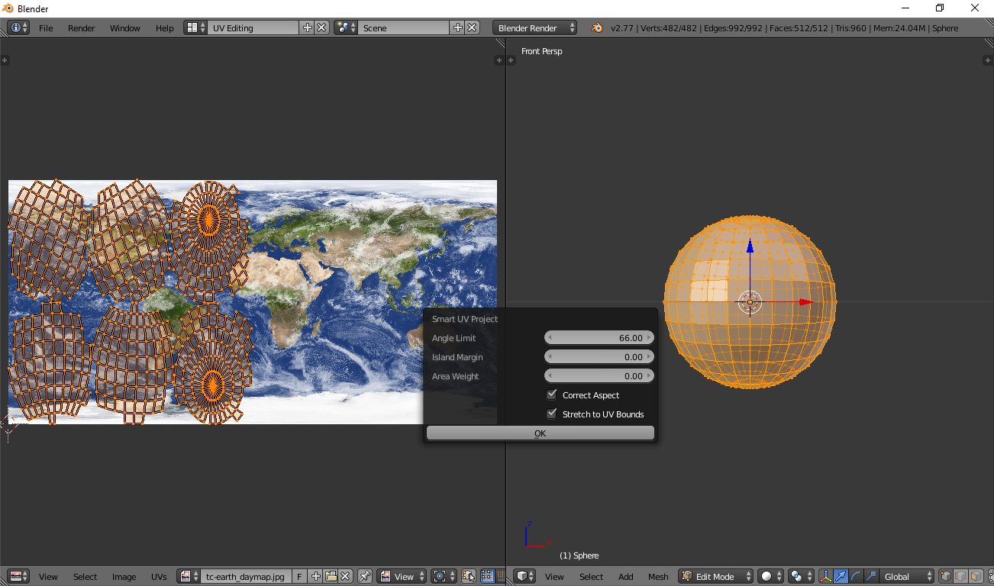Open the Global transform orientation dropdown
Screen dimensions: 994x586
pos(907,577)
